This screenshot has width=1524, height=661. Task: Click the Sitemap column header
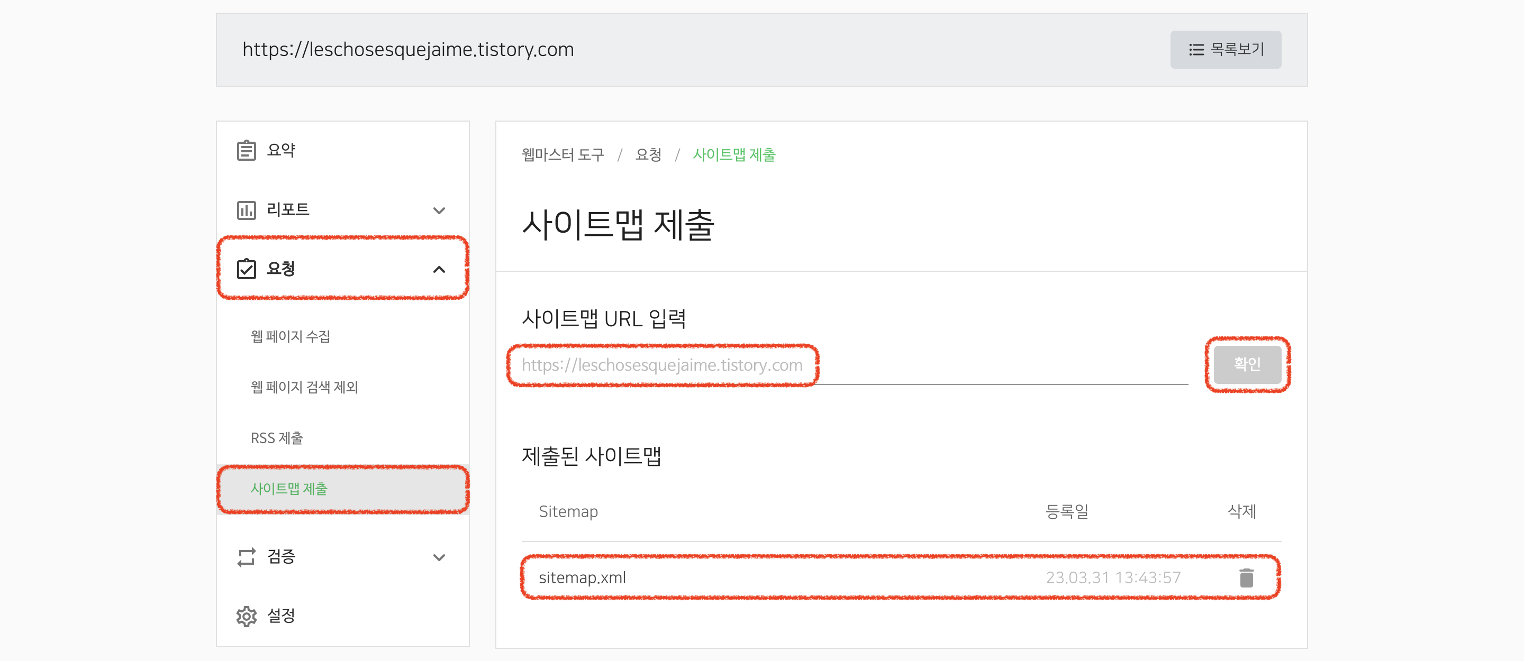(568, 511)
